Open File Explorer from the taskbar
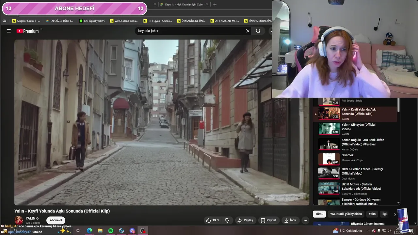 click(x=100, y=231)
